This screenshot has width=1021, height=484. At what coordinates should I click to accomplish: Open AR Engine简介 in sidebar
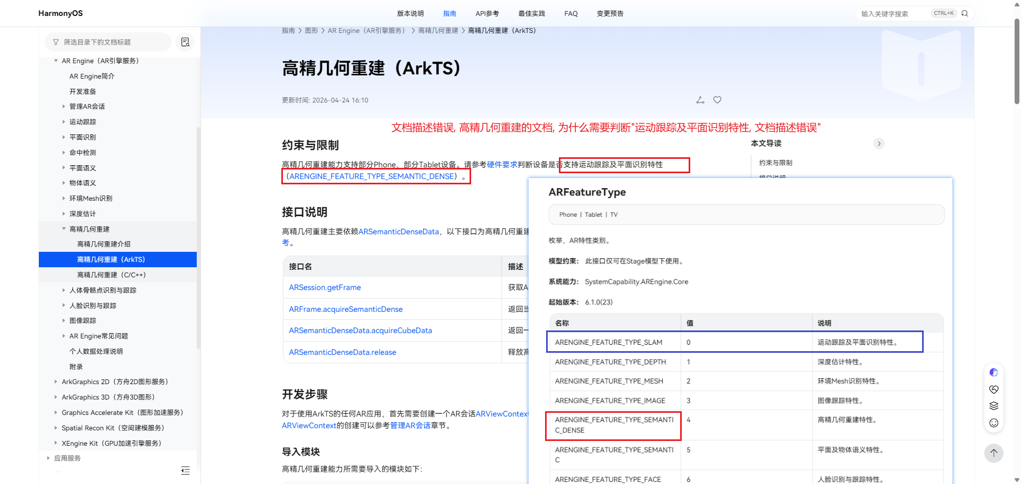pos(92,77)
